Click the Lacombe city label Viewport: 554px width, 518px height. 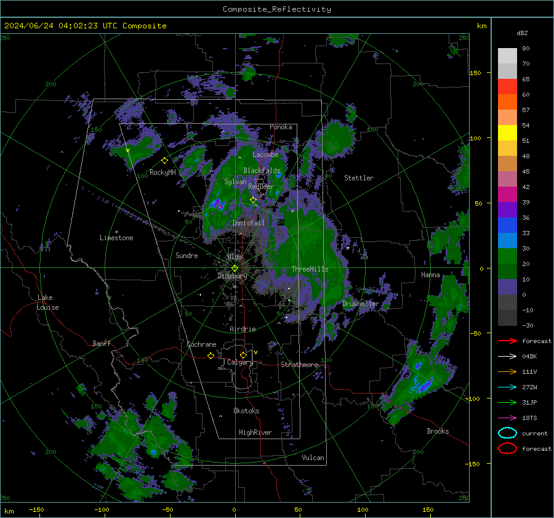265,155
